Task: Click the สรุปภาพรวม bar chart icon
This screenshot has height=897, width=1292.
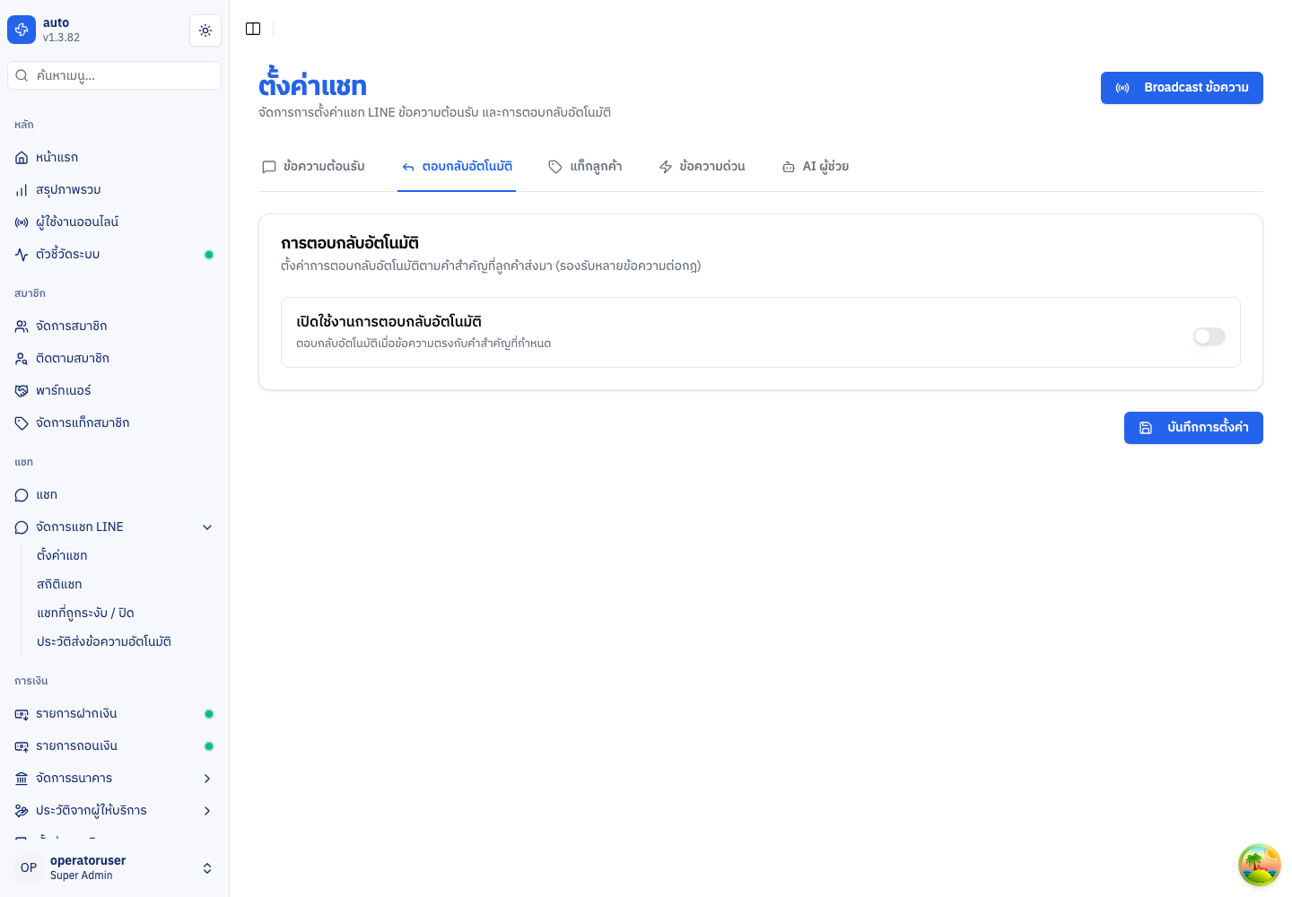Action: coord(22,190)
